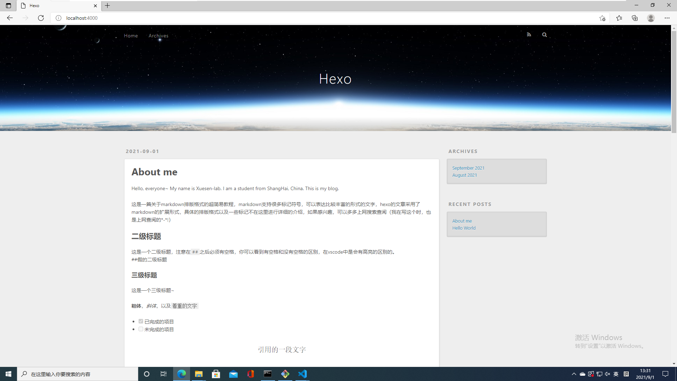This screenshot has width=677, height=381.
Task: Toggle the 未完成的项目 checkbox
Action: [141, 329]
